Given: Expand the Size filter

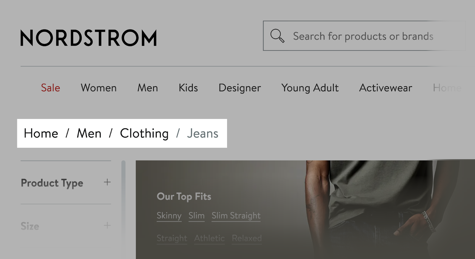Looking at the screenshot, I should tap(107, 226).
